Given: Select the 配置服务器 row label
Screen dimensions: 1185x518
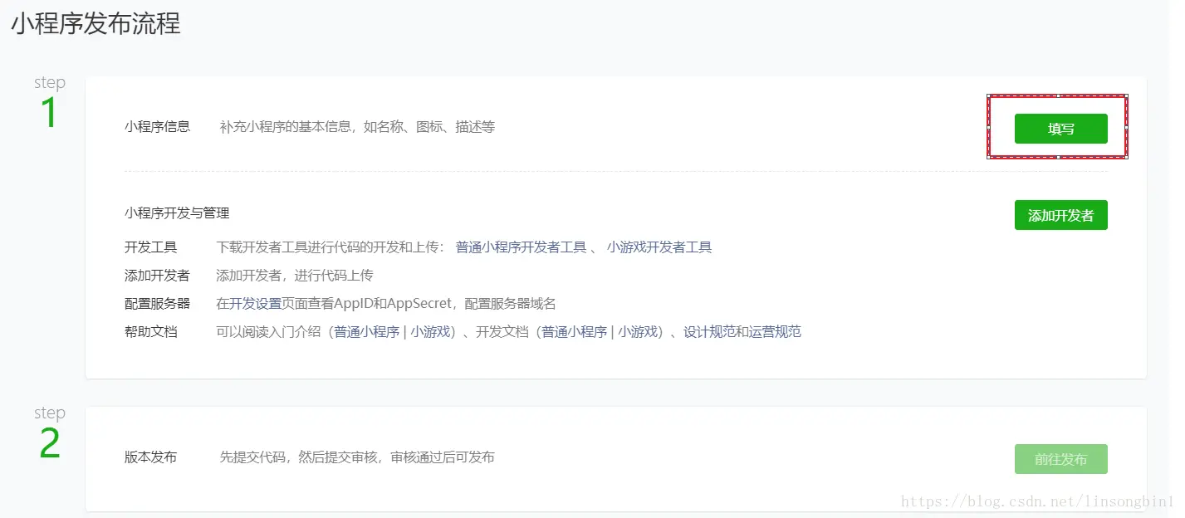Looking at the screenshot, I should (157, 303).
